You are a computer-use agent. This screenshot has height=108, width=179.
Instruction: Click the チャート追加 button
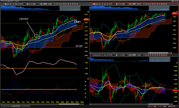click(152, 106)
